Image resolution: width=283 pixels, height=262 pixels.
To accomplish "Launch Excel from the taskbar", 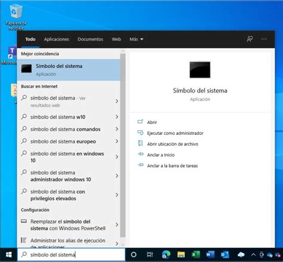I will (196, 255).
